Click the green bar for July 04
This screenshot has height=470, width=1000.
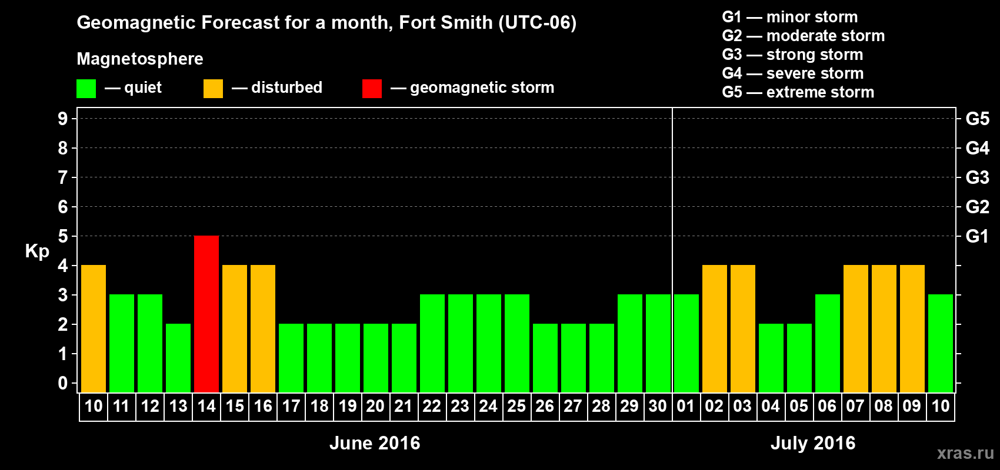[771, 358]
